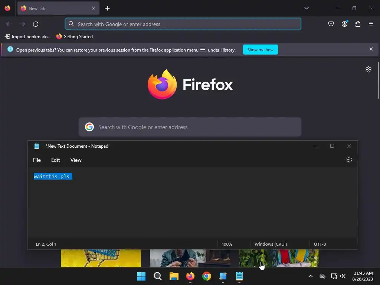The width and height of the screenshot is (380, 285).
Task: Open the parrots story thumbnail
Action: tap(279, 258)
